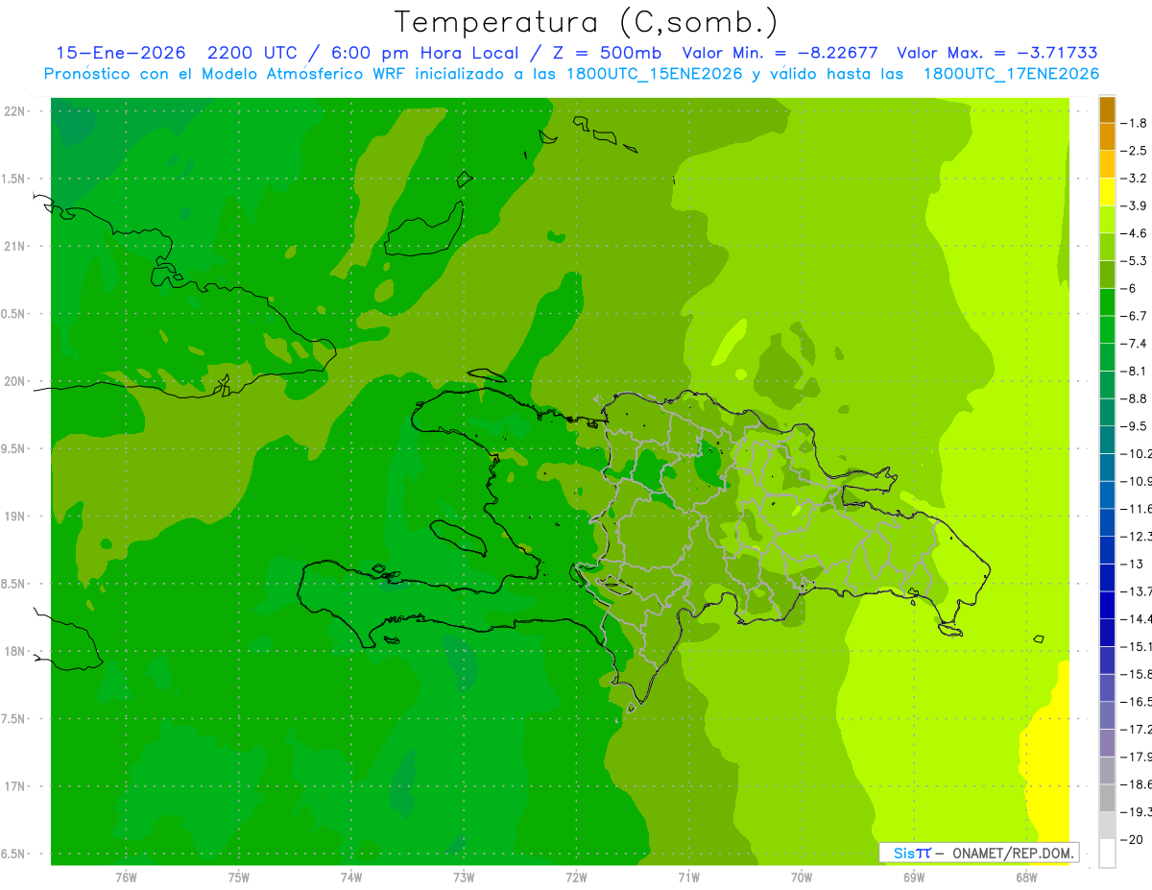This screenshot has height=890, width=1152.
Task: Click the "76W" longitude label
Action: (126, 877)
